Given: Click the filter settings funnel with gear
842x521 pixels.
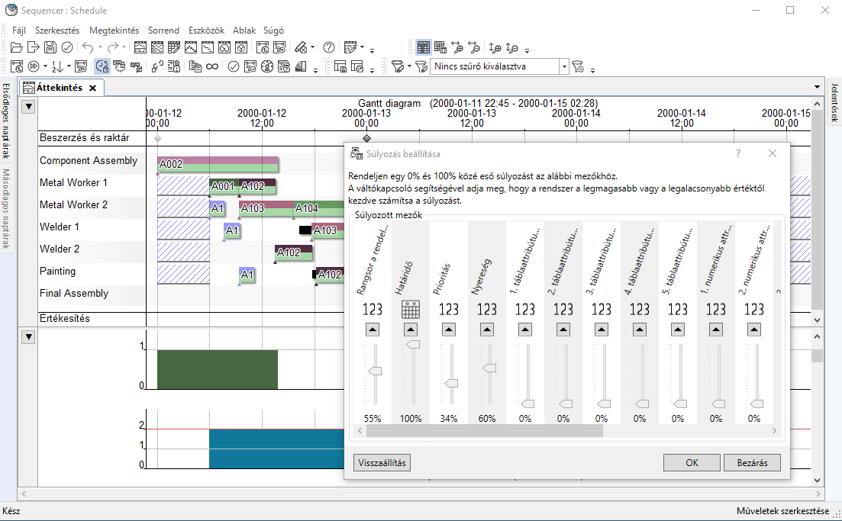Looking at the screenshot, I should (578, 66).
